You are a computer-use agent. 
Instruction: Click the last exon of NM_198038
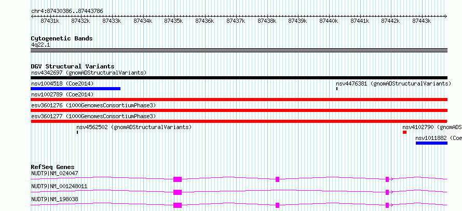(387, 205)
